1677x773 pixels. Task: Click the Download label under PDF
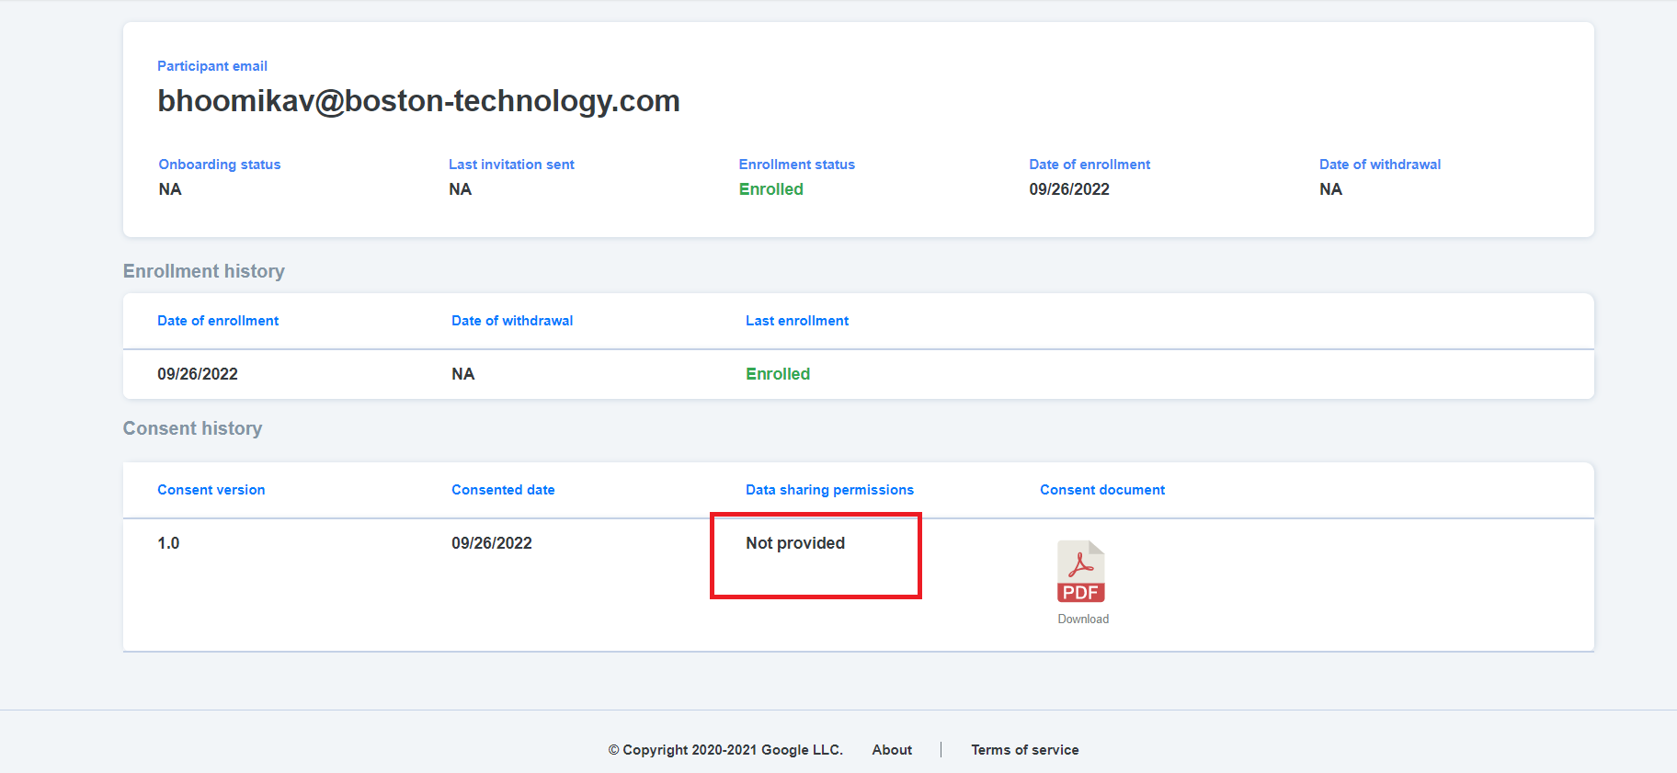pos(1083,620)
